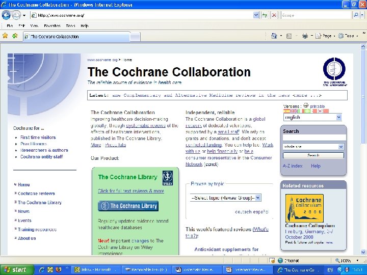This screenshot has height=275, width=367.
Task: Open the recent pages dropdown arrow
Action: 24,15
